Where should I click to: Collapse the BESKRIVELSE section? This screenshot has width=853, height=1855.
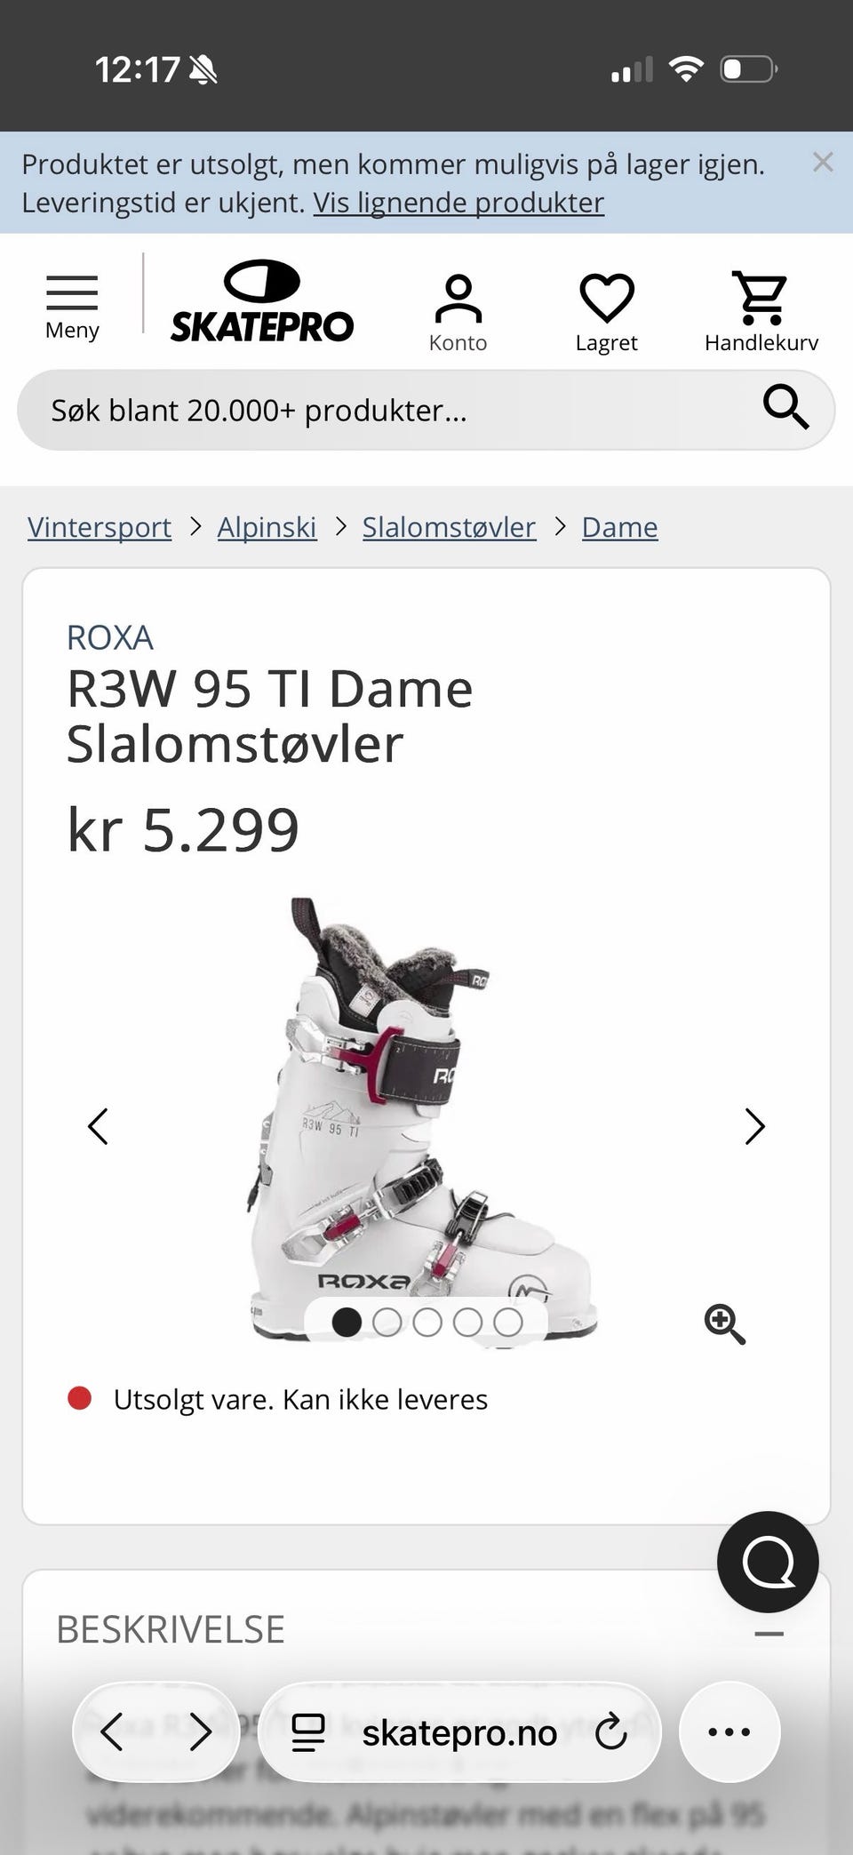point(769,1634)
